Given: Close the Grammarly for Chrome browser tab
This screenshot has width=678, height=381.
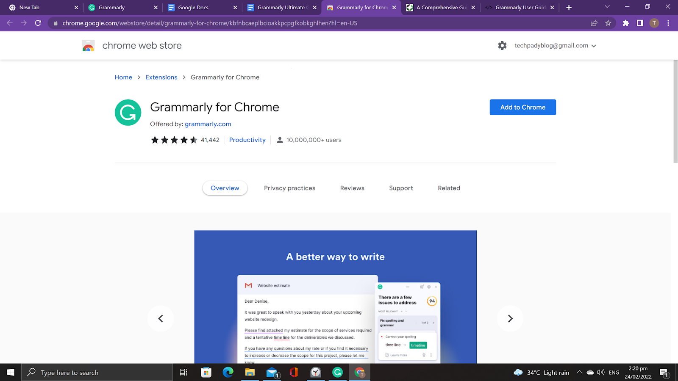Looking at the screenshot, I should 394,8.
